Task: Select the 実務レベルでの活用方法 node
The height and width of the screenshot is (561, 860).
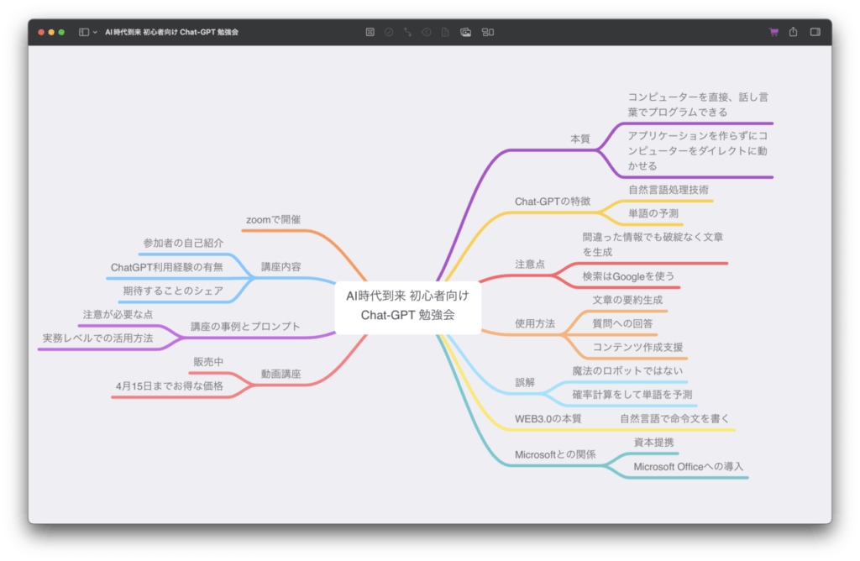Action: [97, 338]
